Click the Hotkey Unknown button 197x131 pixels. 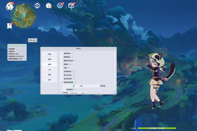point(74,93)
